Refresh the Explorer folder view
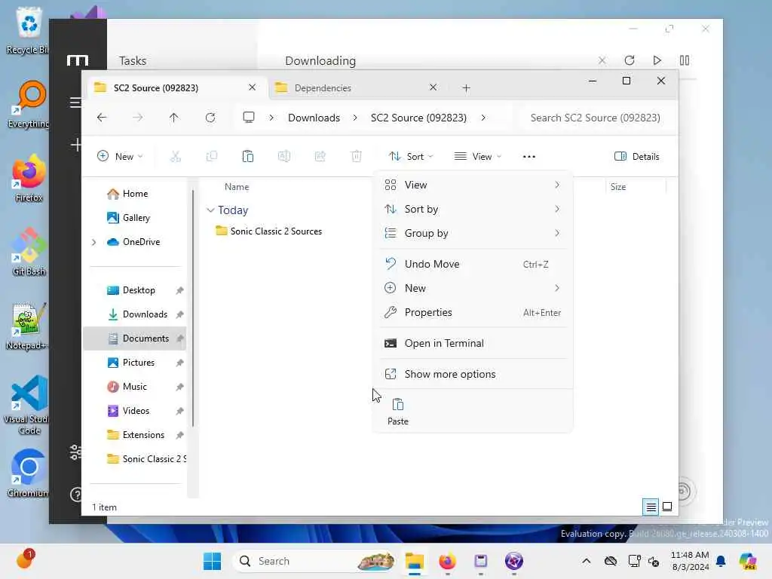The width and height of the screenshot is (772, 579). pos(210,118)
